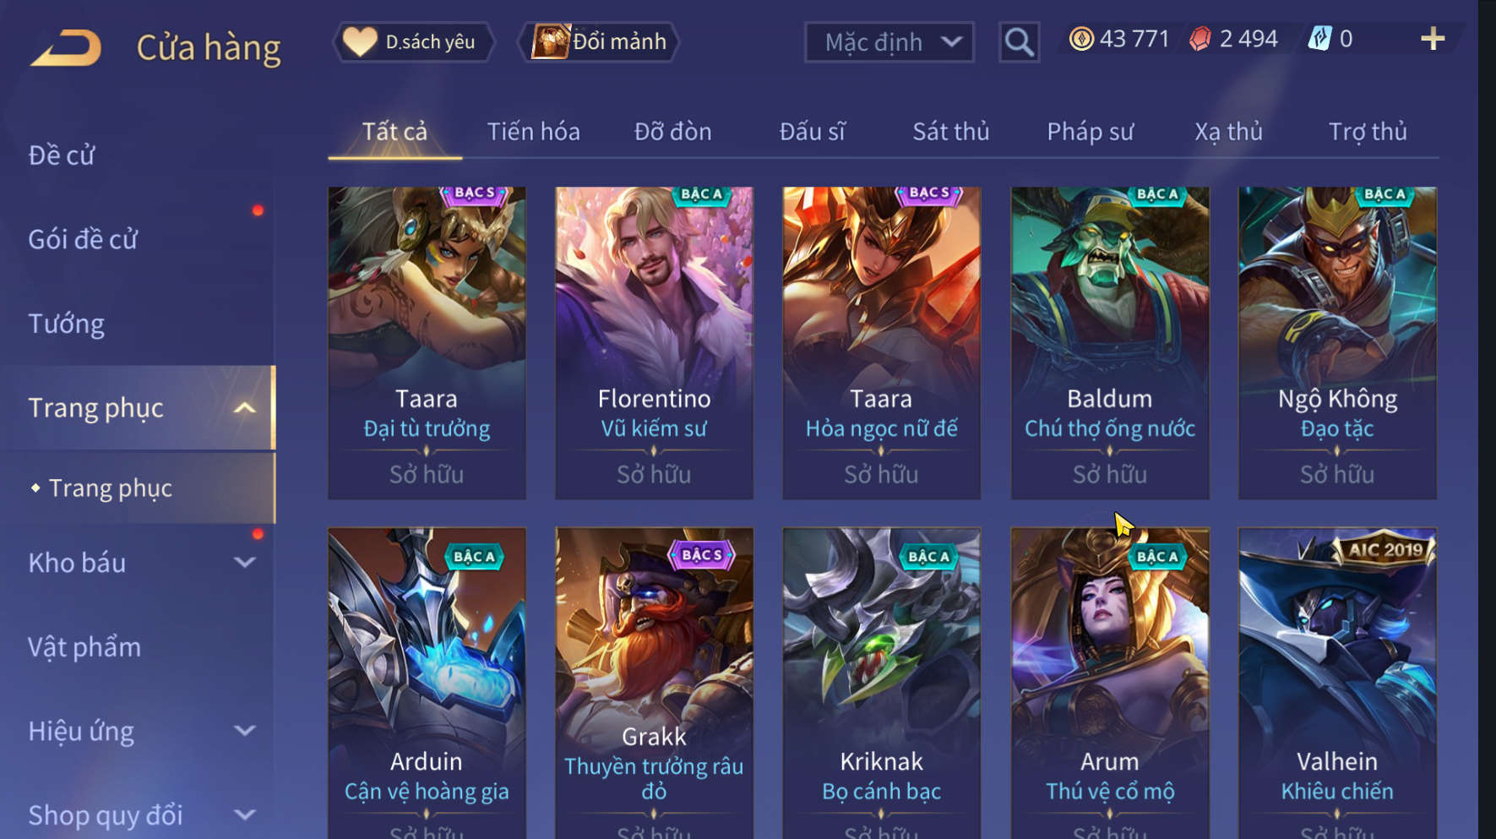Image resolution: width=1496 pixels, height=839 pixels.
Task: Expand the Shop quy đổi section
Action: tap(244, 815)
